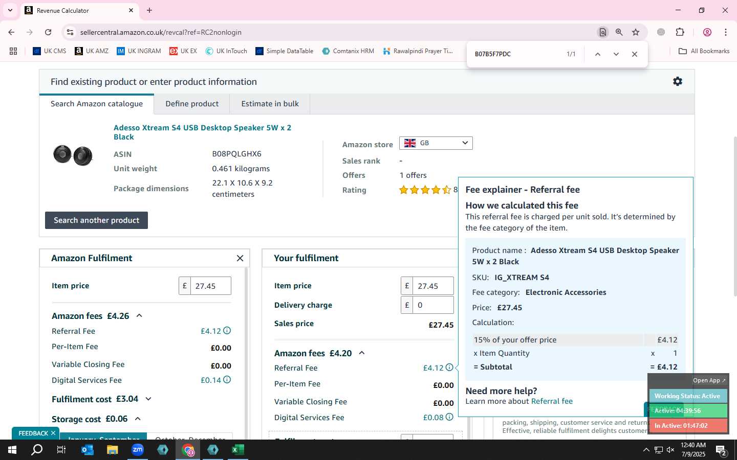This screenshot has height=460, width=737.
Task: Reload the page
Action: pos(48,32)
